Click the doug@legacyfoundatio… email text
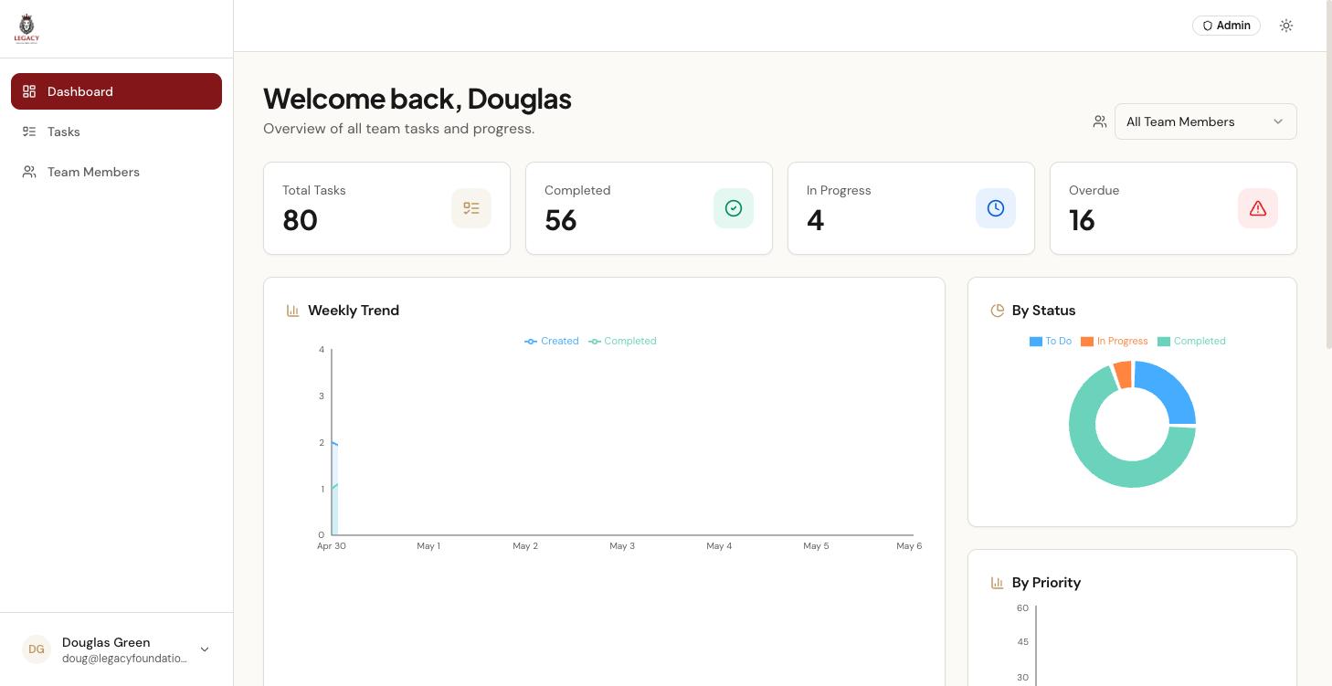 124,659
